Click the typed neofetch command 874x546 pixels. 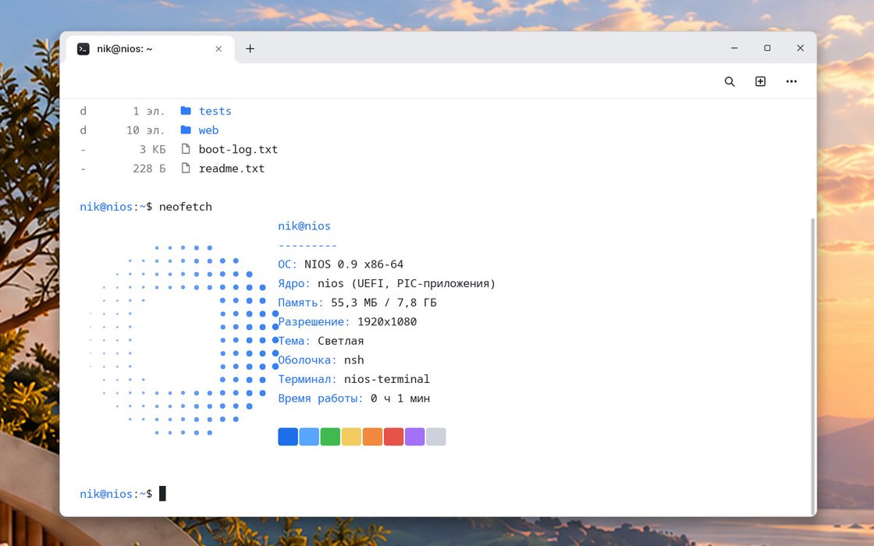186,207
